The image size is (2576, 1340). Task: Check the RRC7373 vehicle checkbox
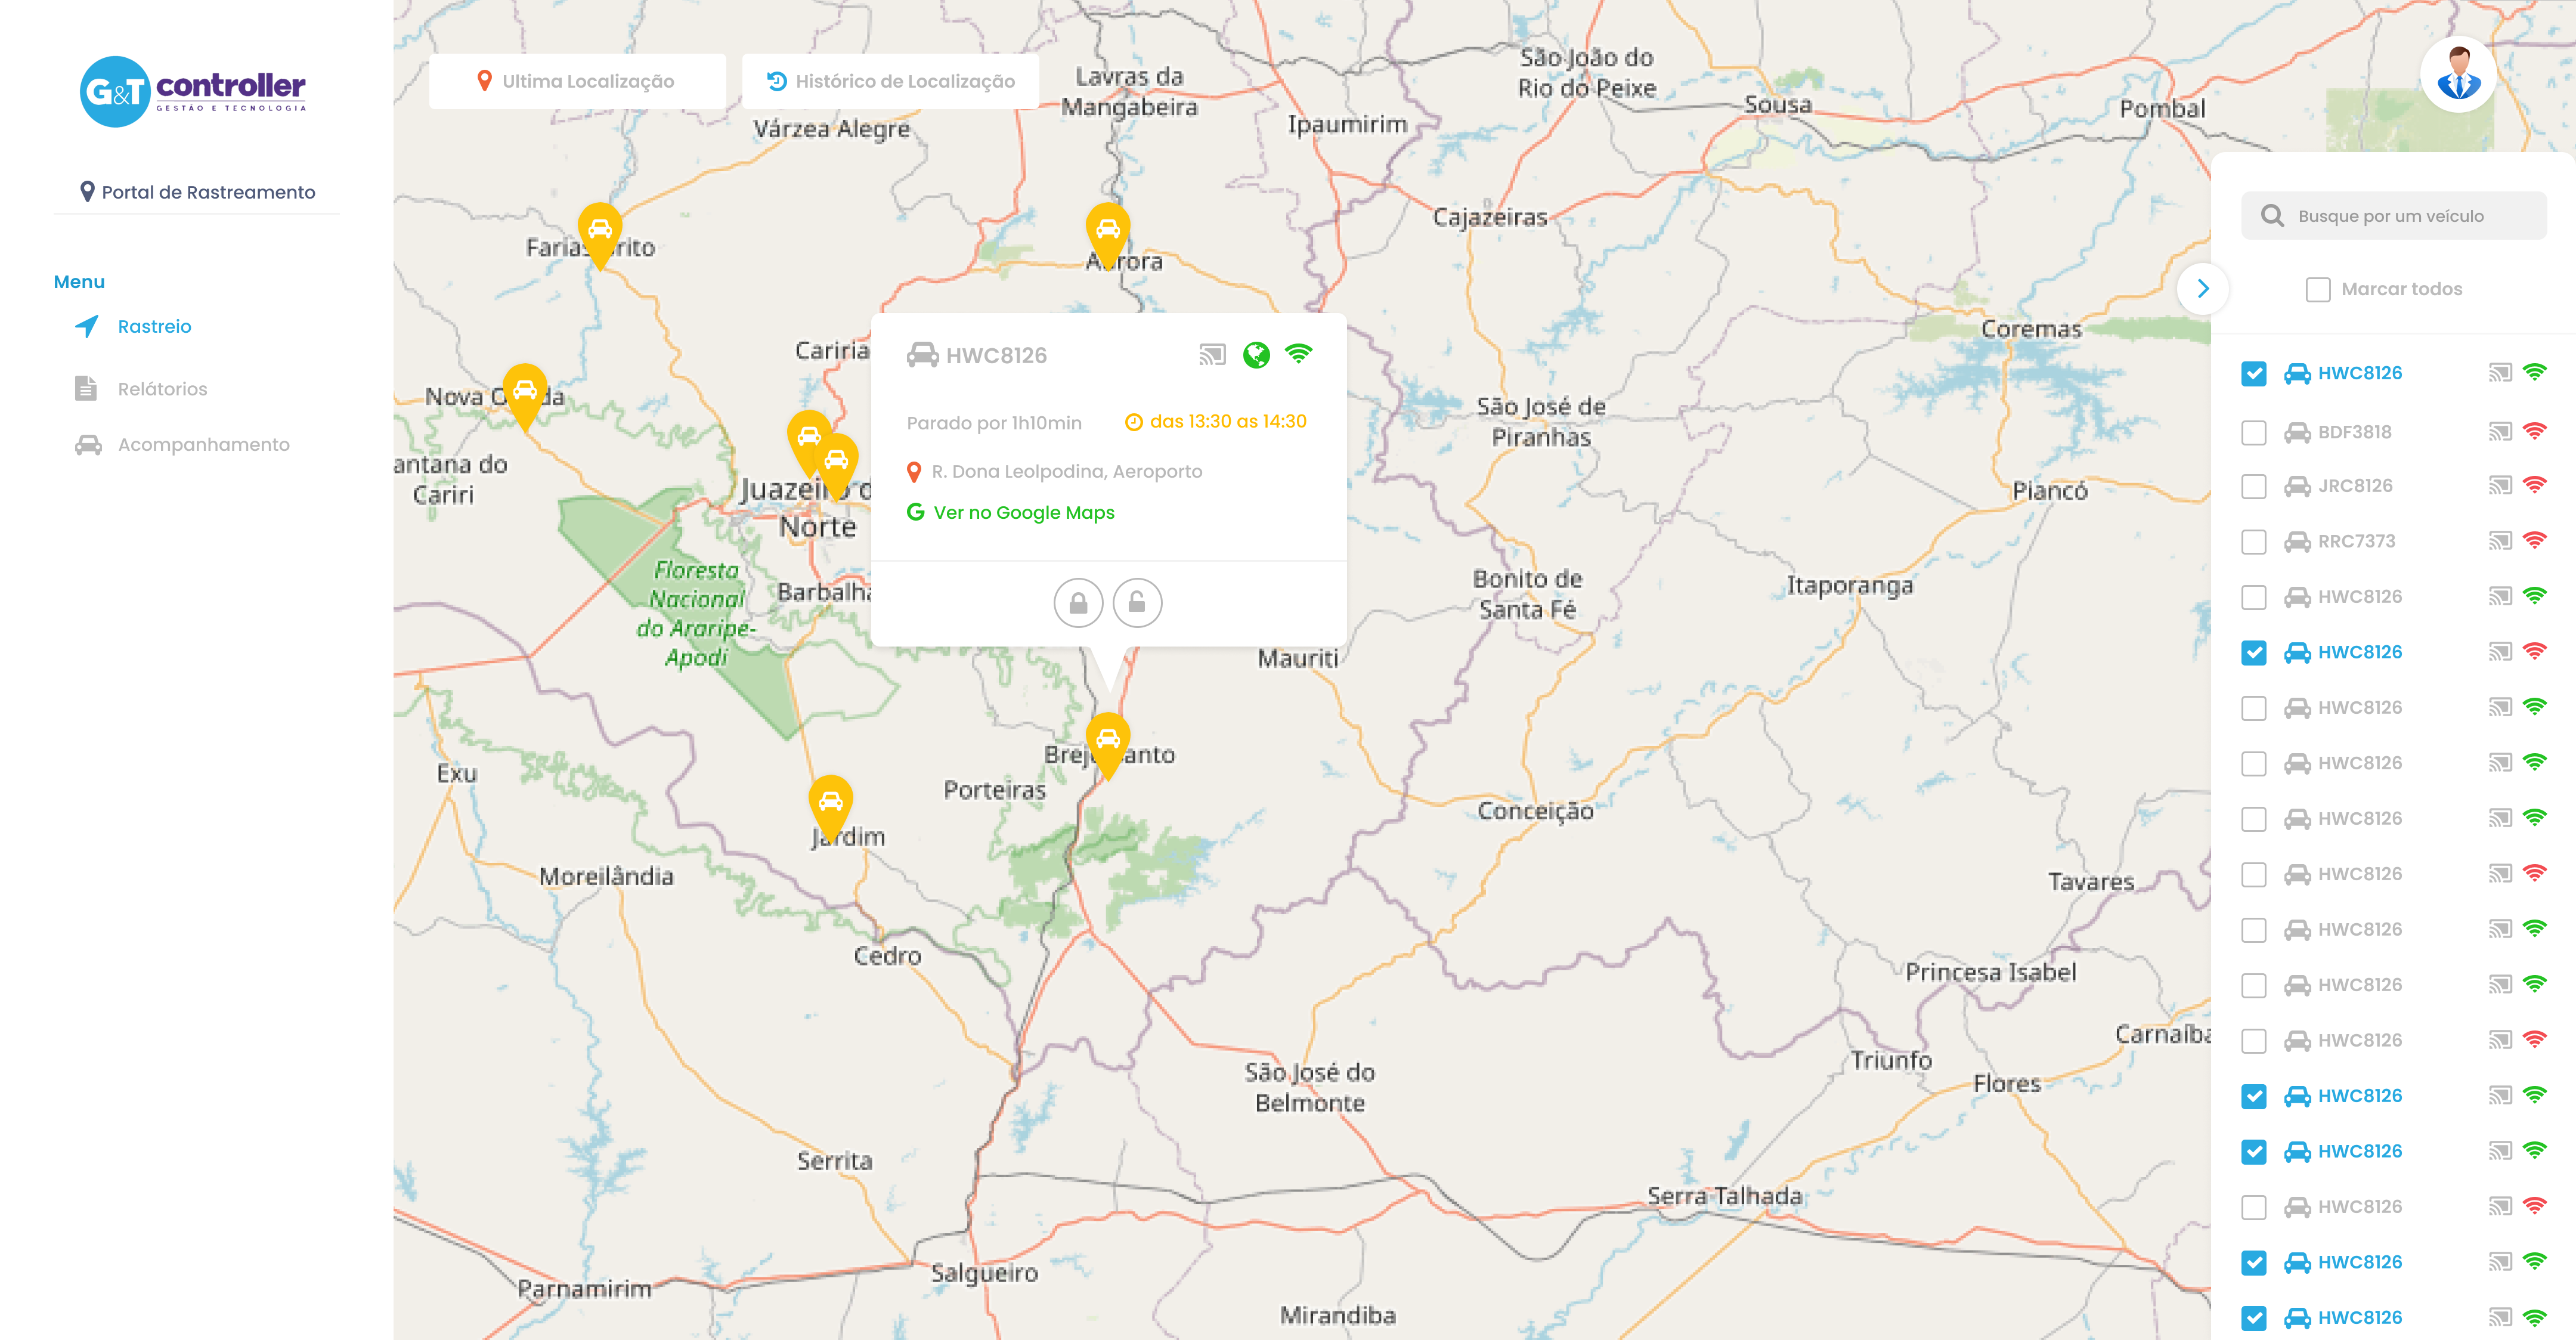coord(2253,541)
